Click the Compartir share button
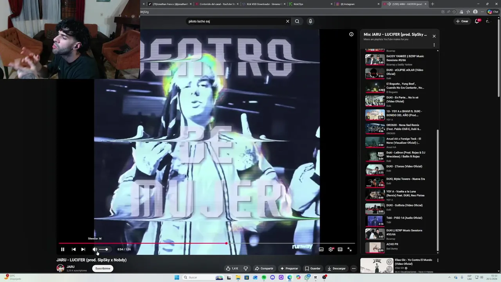Screen dimensions: 501x282 click(x=264, y=268)
